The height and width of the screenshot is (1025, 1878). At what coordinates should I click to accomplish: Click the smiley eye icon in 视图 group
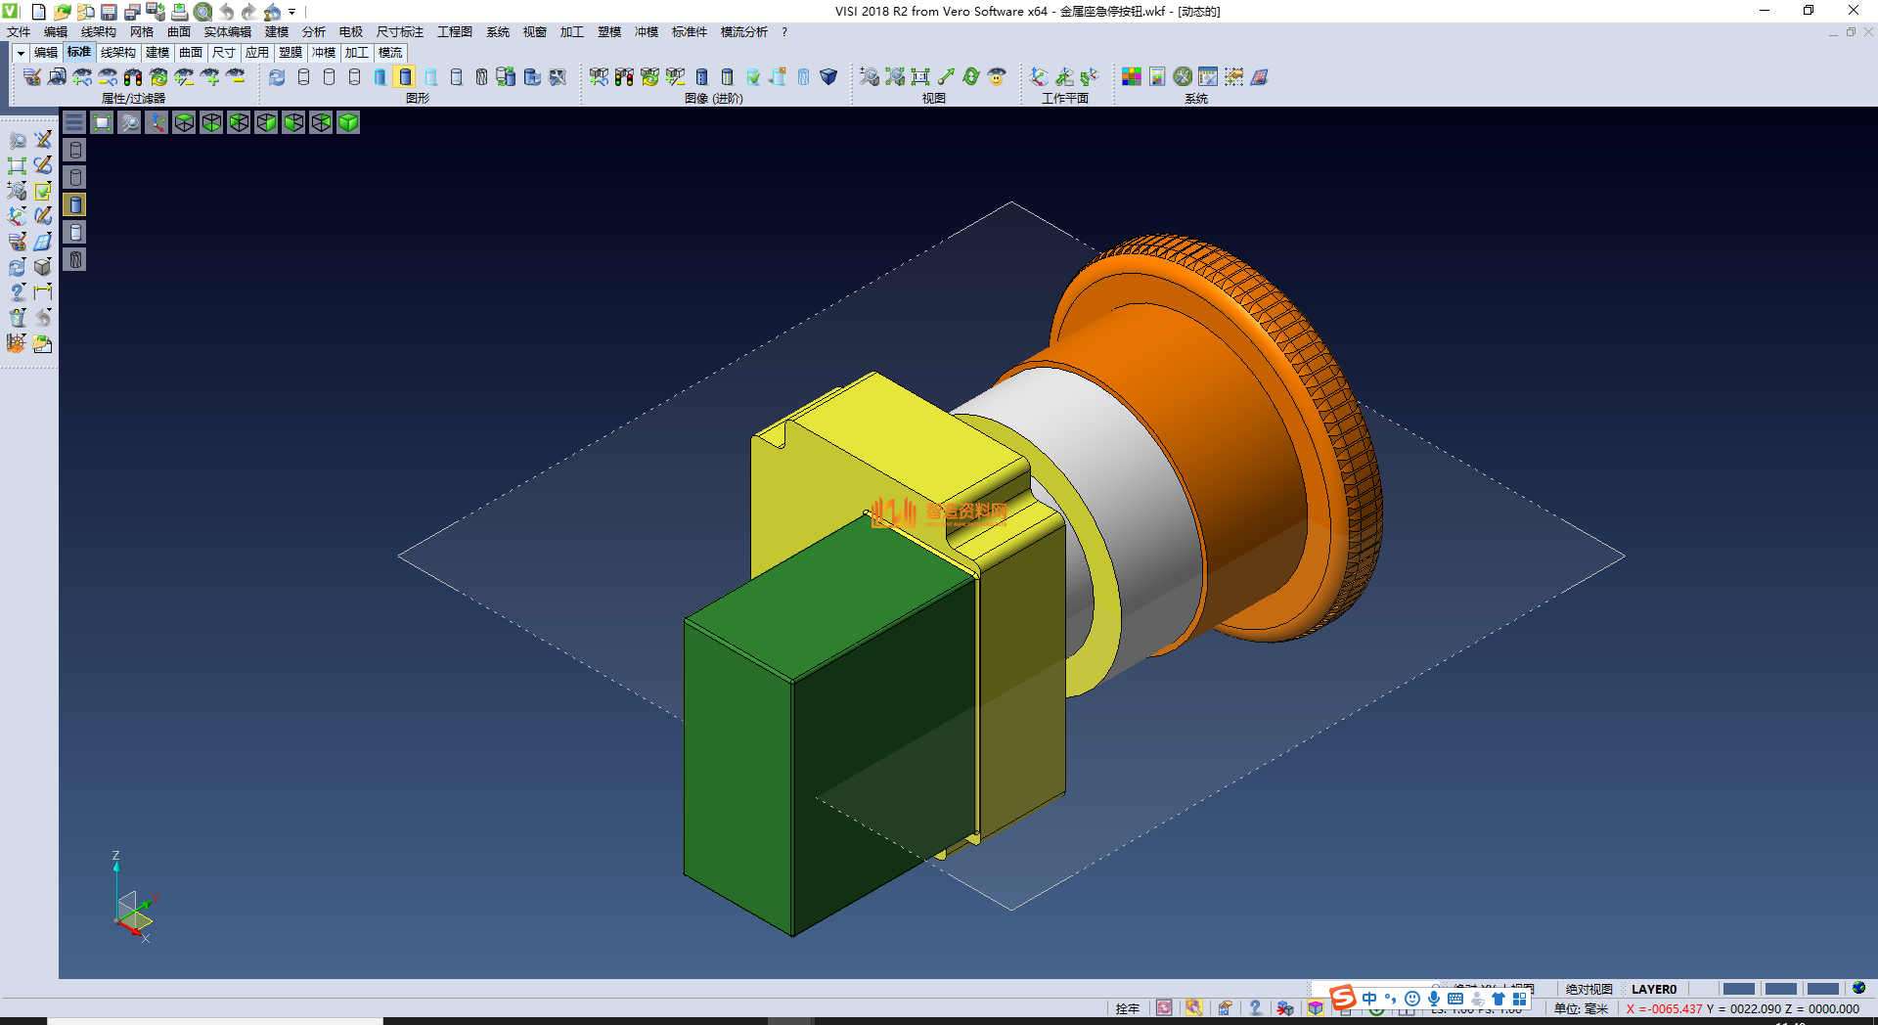click(997, 77)
